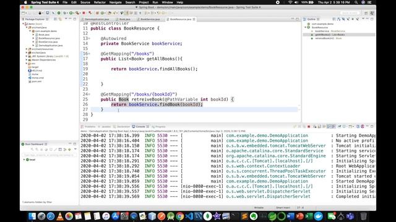Expand the src/test/java folder node
The width and height of the screenshot is (396, 222).
click(27, 52)
